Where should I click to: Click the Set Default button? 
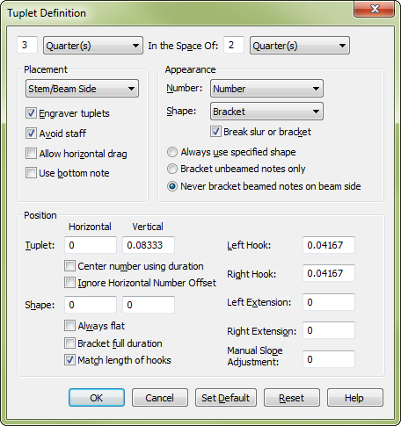[x=226, y=398]
